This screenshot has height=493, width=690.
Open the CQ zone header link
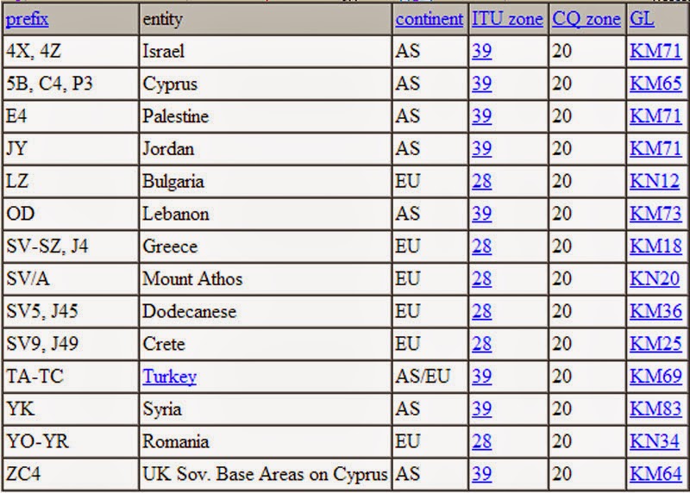(586, 19)
